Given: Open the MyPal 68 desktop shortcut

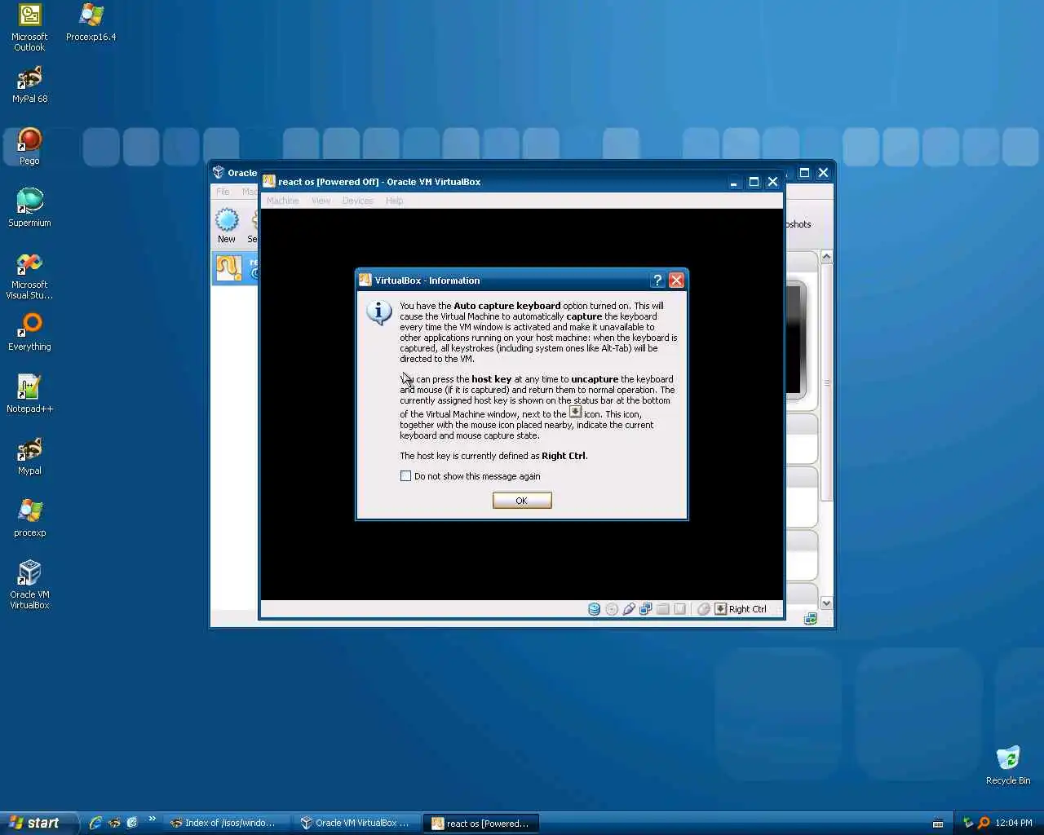Looking at the screenshot, I should click(x=29, y=85).
